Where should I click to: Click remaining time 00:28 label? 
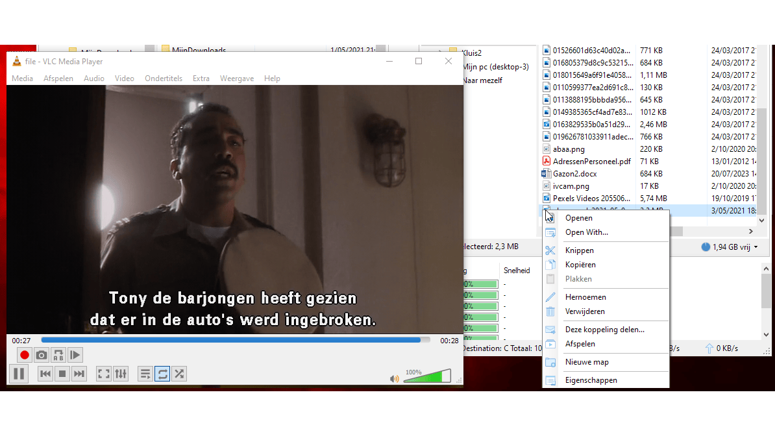449,341
